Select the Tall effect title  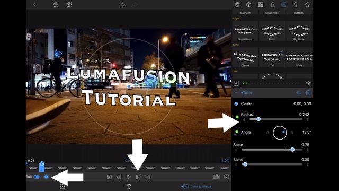(x=246, y=93)
